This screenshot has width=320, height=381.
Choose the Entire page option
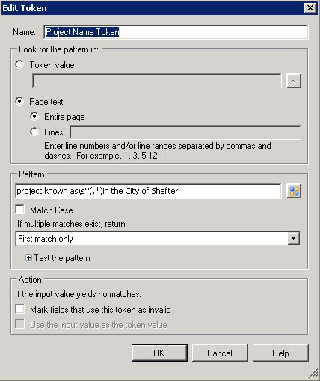[x=34, y=116]
